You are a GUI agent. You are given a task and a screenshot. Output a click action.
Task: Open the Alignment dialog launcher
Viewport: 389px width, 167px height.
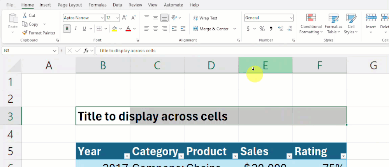point(239,40)
